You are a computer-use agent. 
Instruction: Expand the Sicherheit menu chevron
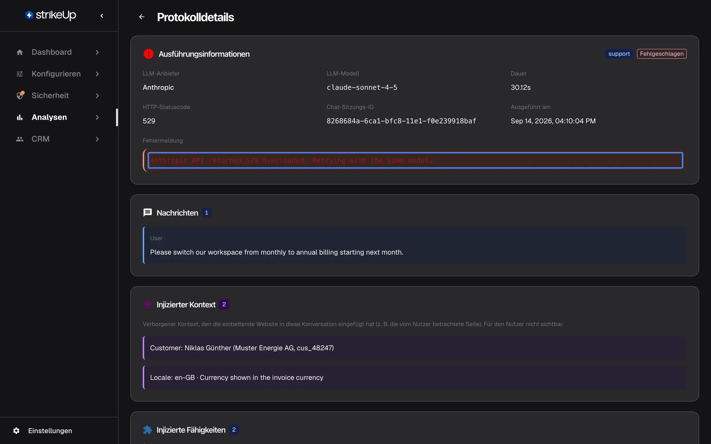click(97, 96)
